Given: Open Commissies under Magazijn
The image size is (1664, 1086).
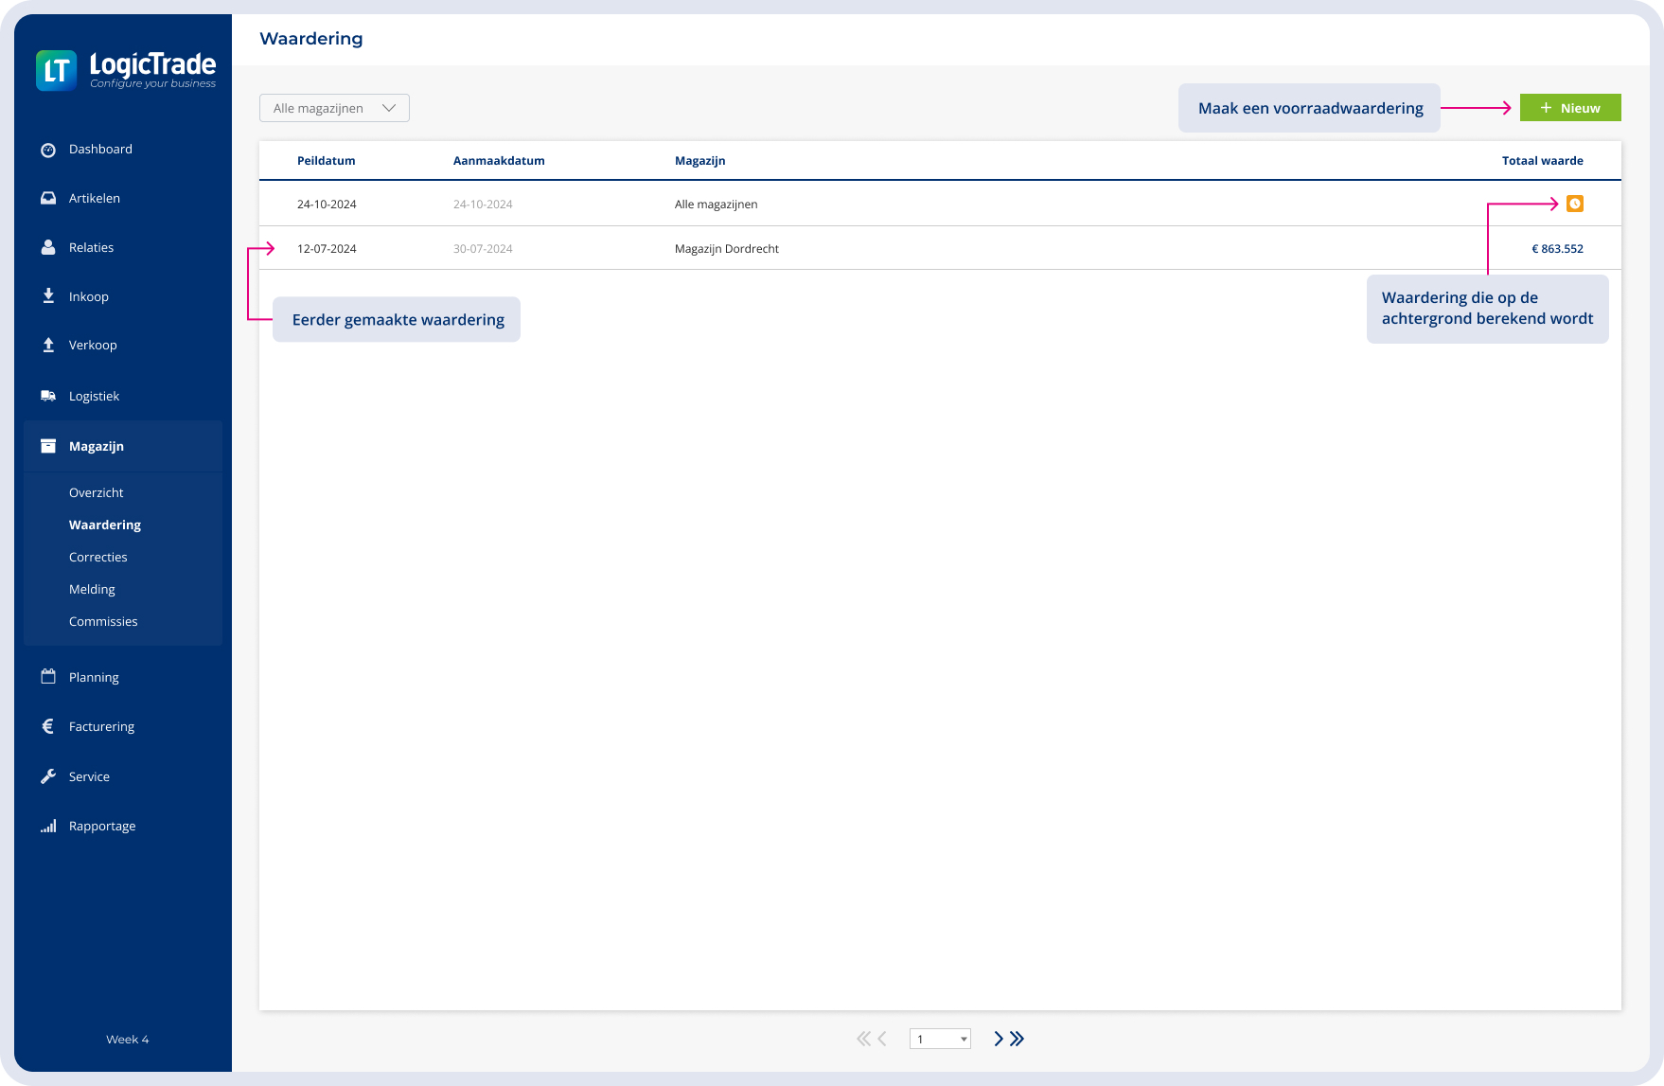Looking at the screenshot, I should point(103,621).
